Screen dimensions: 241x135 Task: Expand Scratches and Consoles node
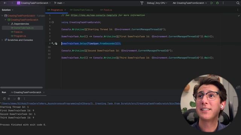(x=2, y=40)
